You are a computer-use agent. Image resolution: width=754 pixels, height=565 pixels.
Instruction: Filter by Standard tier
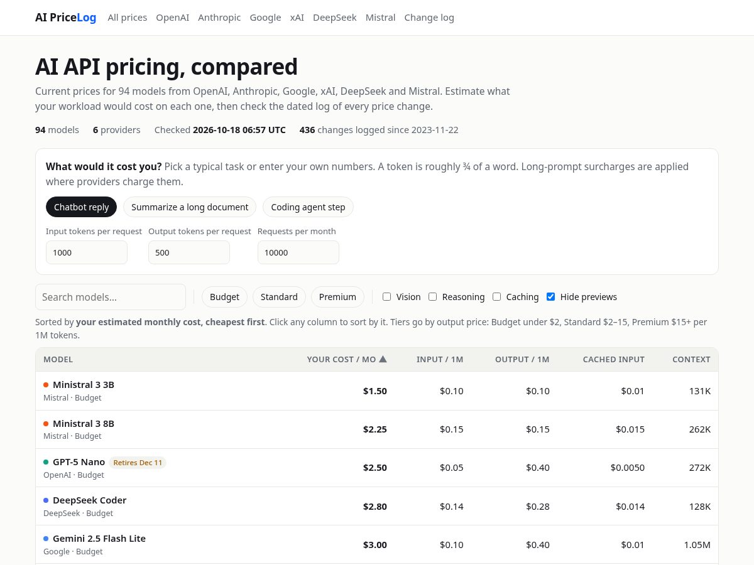coord(279,297)
